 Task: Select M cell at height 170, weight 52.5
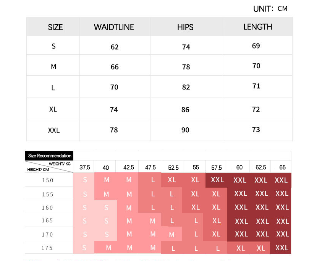pyautogui.click(x=172, y=235)
